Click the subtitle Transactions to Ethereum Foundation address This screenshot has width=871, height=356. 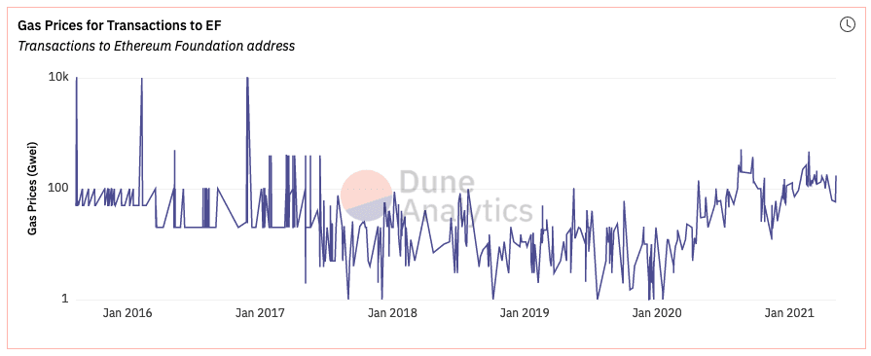[x=156, y=46]
